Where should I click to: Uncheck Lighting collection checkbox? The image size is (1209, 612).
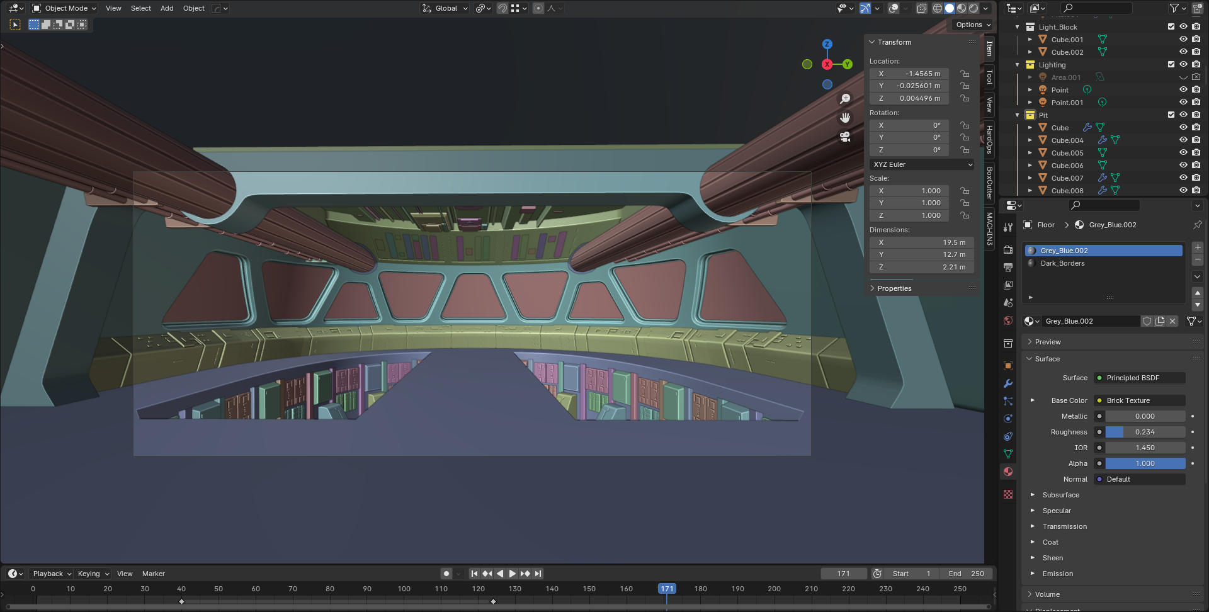[1171, 65]
